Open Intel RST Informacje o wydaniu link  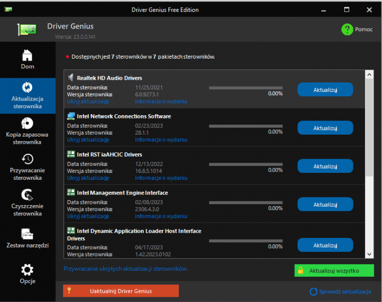161,178
